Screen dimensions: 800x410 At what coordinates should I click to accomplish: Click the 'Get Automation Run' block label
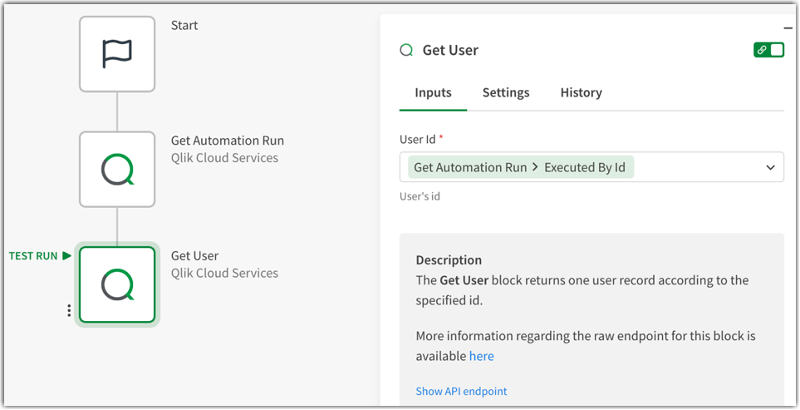[228, 141]
